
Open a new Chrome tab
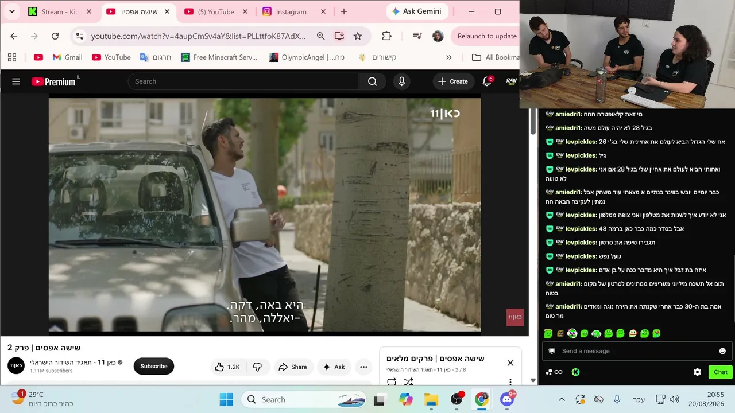click(344, 11)
